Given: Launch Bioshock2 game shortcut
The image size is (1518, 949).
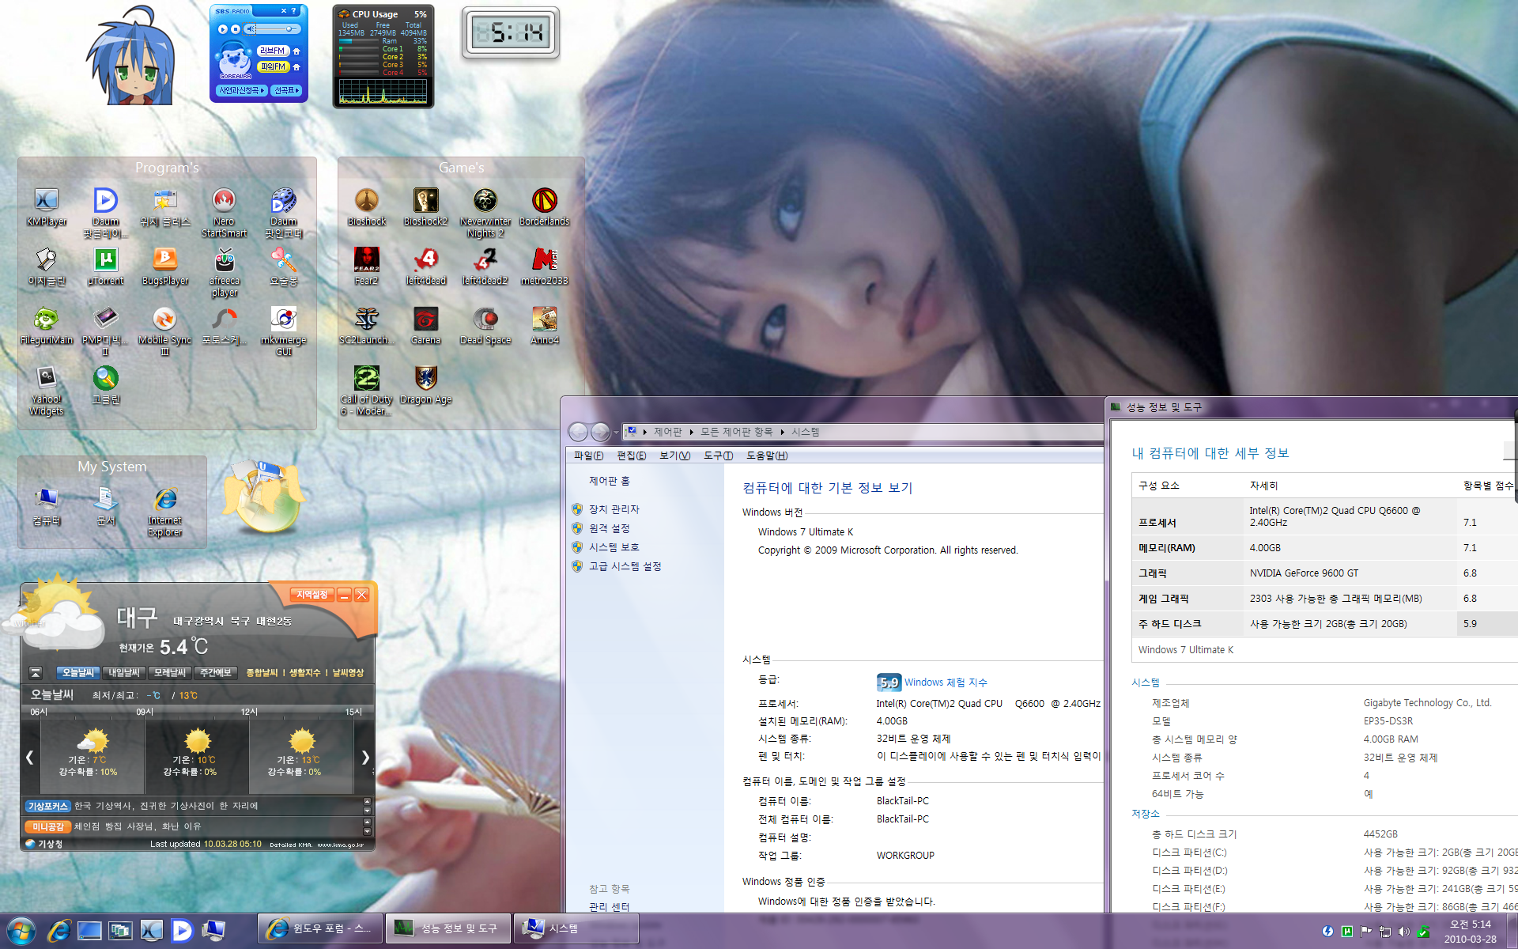Looking at the screenshot, I should coord(425,207).
